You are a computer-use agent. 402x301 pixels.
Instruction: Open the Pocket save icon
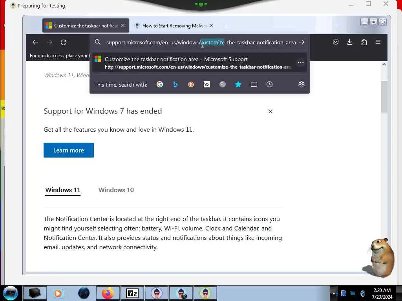(x=336, y=42)
